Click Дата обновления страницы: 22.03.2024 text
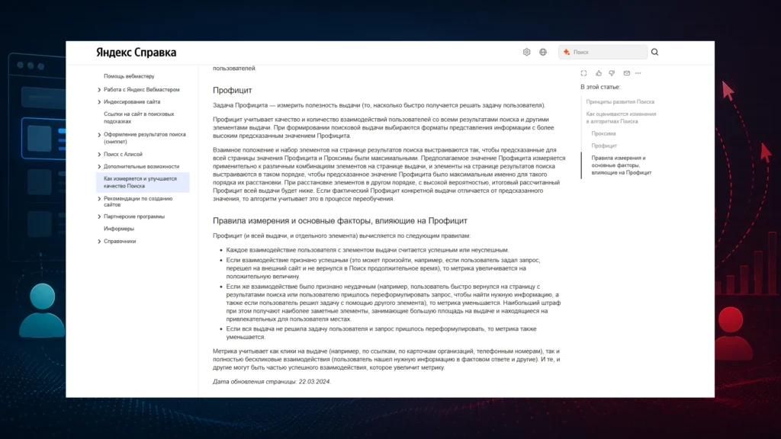The height and width of the screenshot is (439, 781). click(272, 382)
